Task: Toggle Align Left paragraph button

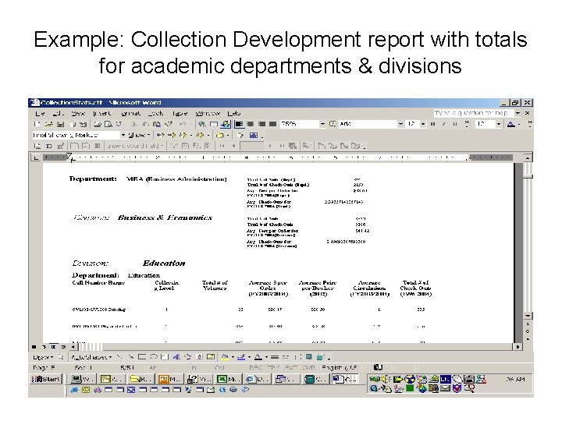Action: pyautogui.click(x=239, y=124)
